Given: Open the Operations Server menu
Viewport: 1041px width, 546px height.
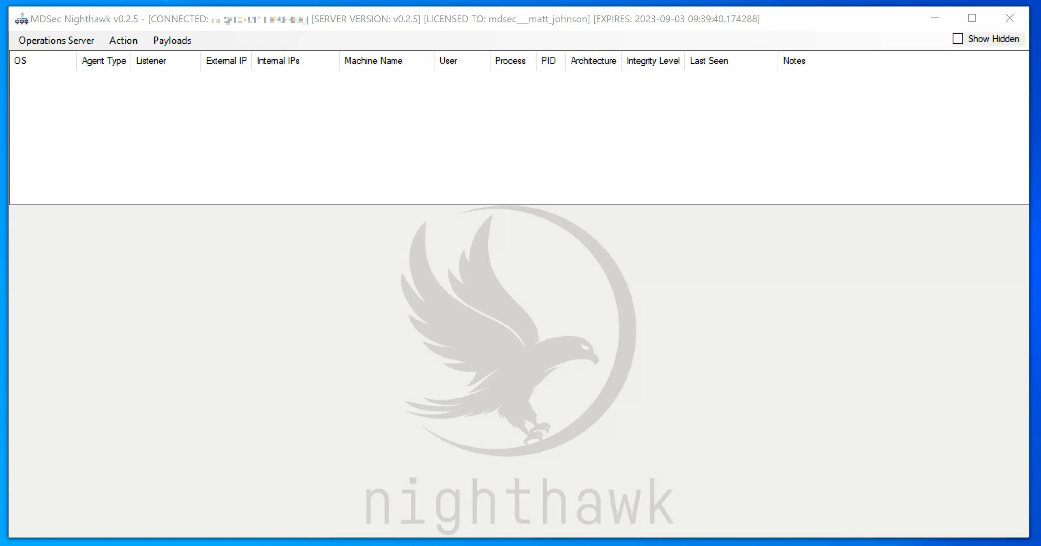Looking at the screenshot, I should click(56, 40).
